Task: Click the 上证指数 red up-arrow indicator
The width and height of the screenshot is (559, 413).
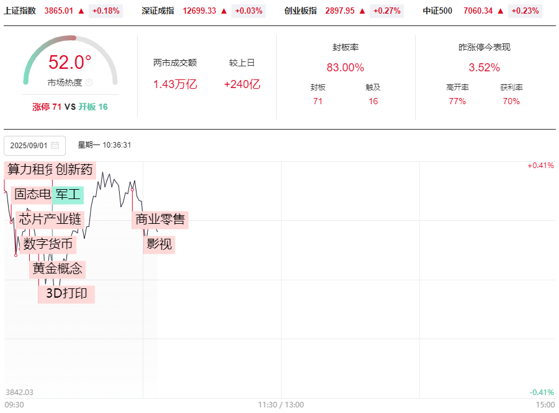Action: pos(81,11)
